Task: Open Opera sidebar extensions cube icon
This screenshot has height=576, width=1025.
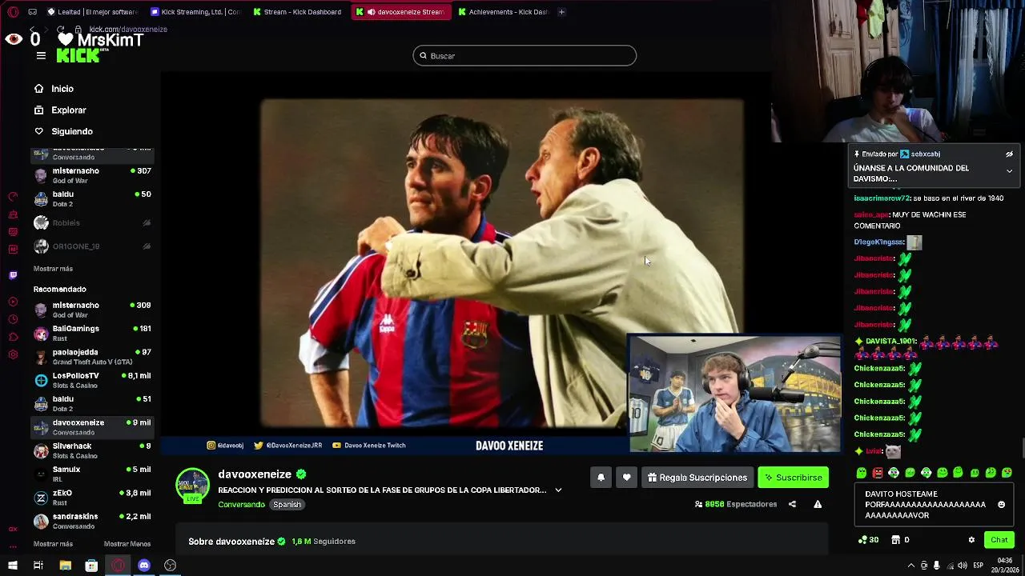Action: (13, 337)
